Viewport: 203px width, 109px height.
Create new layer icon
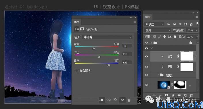tap(185, 95)
